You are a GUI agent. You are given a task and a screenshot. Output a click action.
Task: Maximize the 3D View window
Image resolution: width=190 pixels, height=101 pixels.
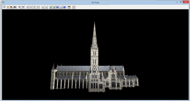(181, 2)
